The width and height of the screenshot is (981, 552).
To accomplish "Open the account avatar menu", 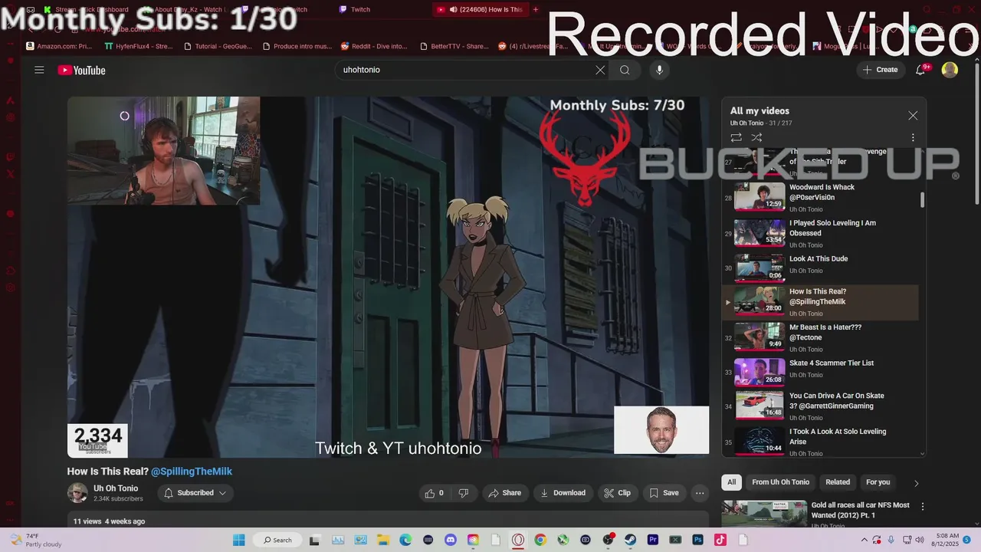I will pyautogui.click(x=950, y=70).
